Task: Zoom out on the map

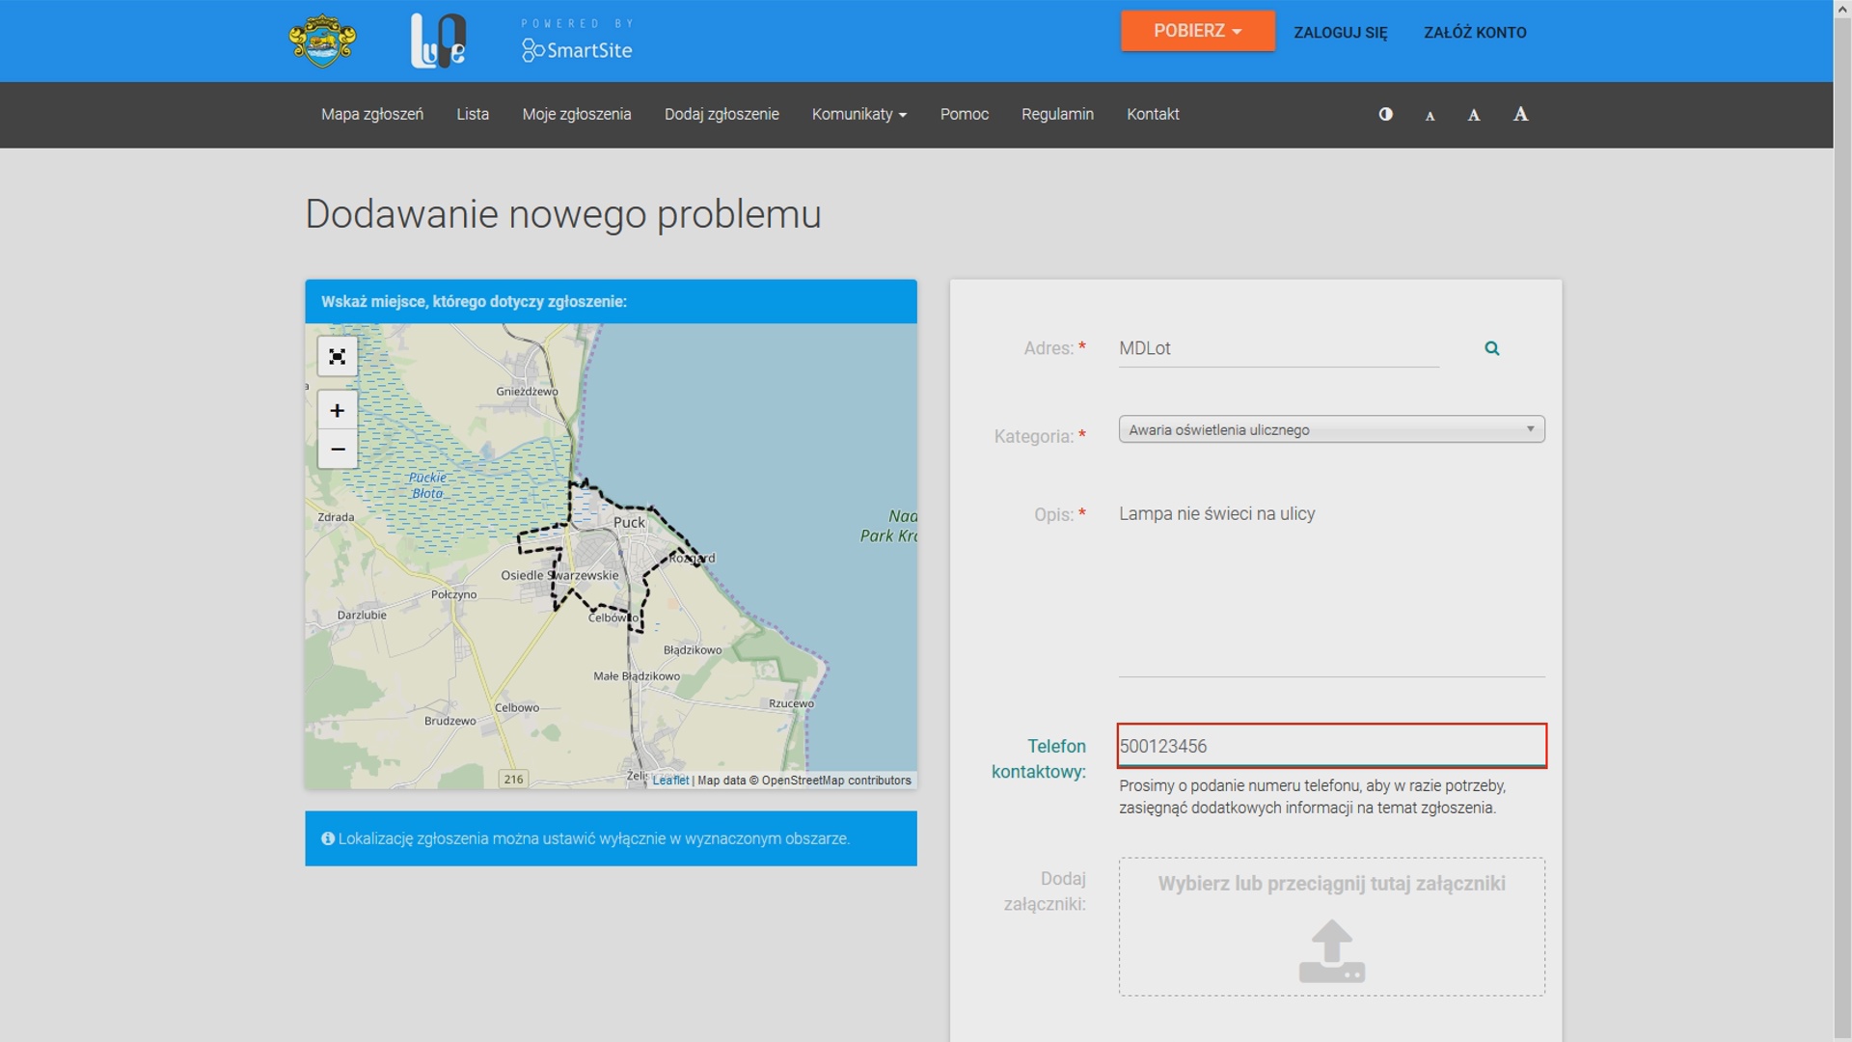Action: (x=337, y=450)
